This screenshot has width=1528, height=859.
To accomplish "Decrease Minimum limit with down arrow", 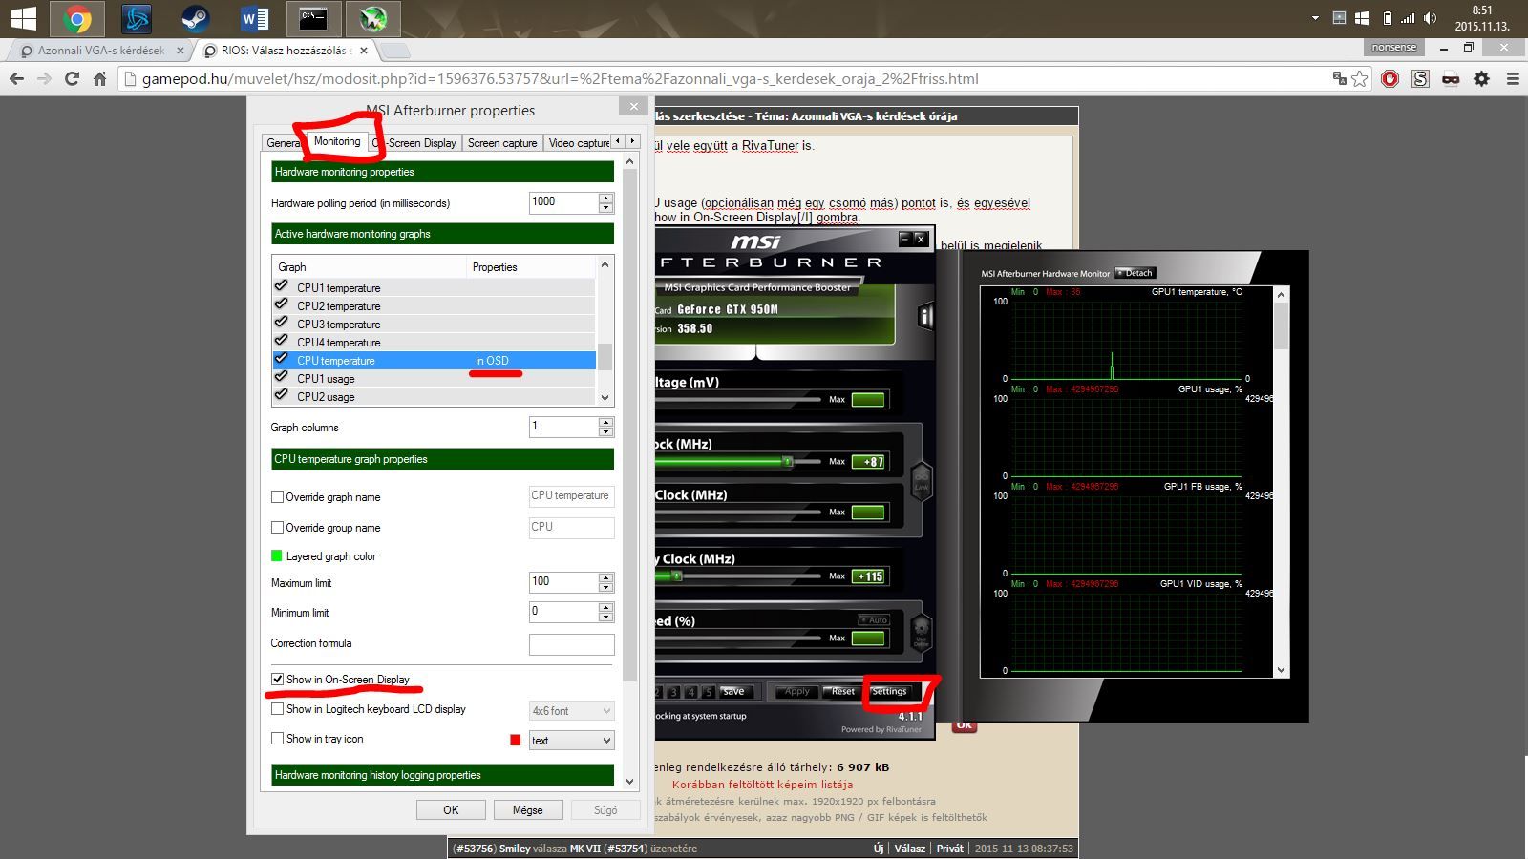I will pyautogui.click(x=605, y=618).
